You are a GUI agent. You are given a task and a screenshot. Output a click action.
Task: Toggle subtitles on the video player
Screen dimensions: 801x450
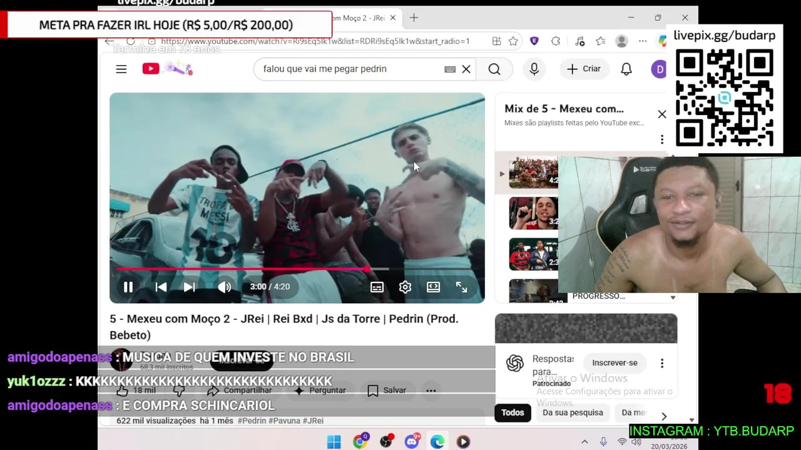point(377,287)
